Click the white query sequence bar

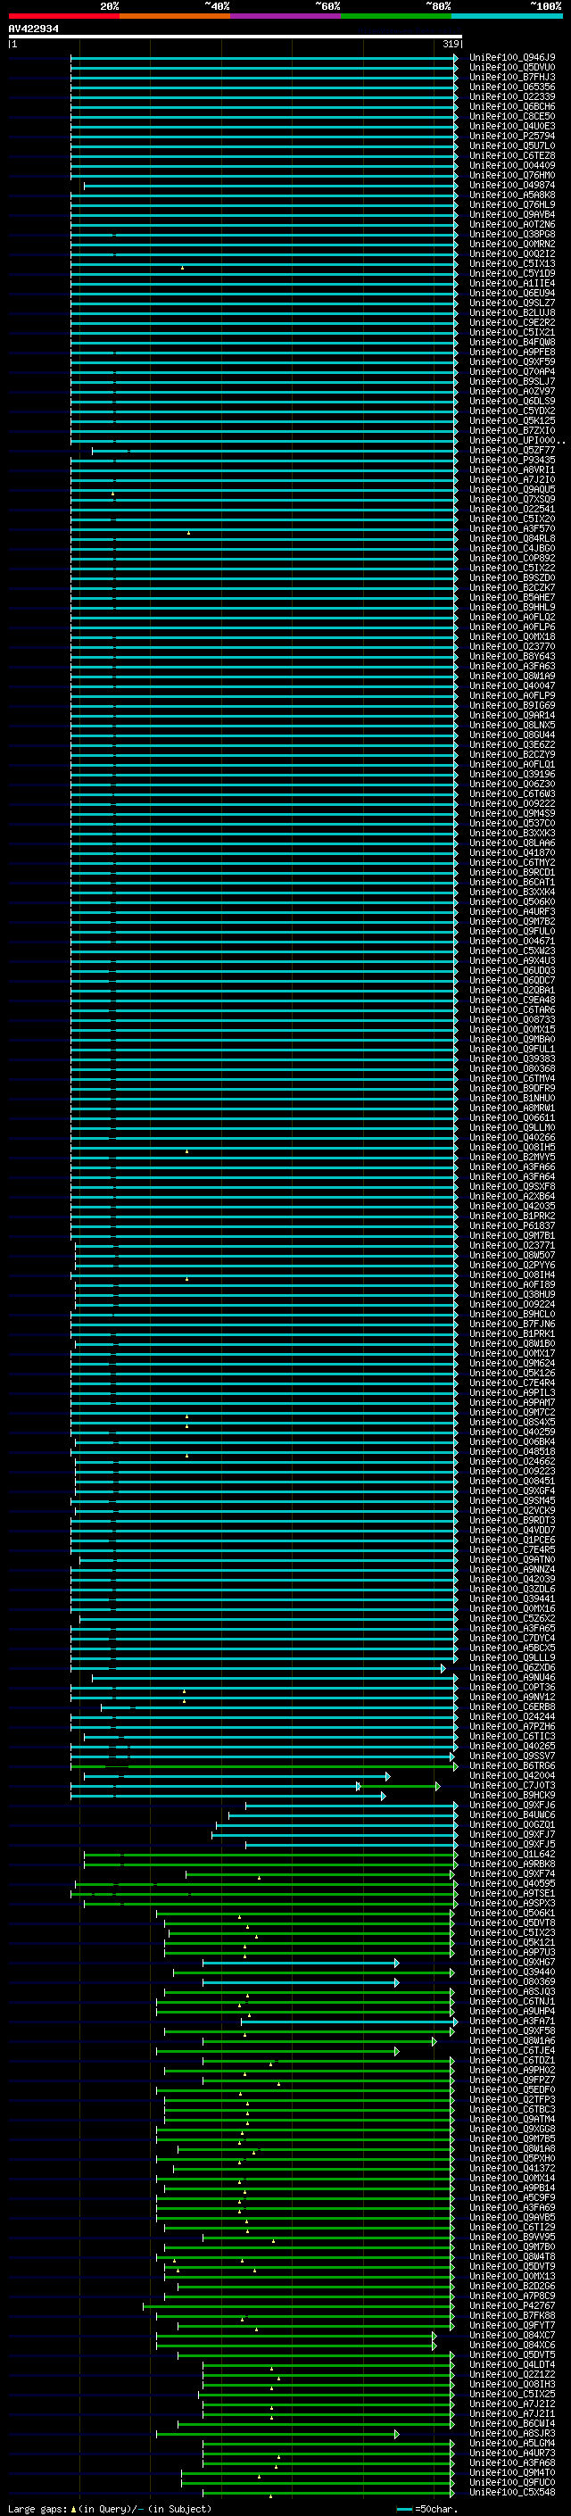pos(236,36)
